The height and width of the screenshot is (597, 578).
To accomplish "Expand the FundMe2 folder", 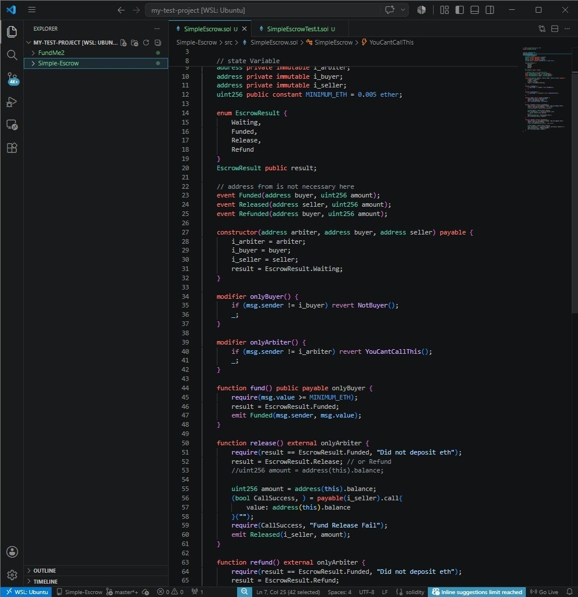I will point(33,53).
